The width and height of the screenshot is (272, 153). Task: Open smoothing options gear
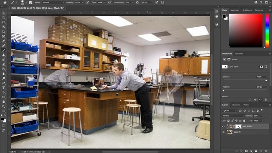[x=137, y=3]
